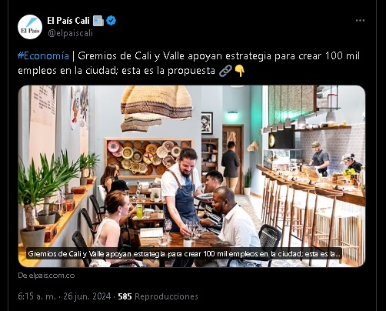The height and width of the screenshot is (311, 386).
Task: Click the 6:15 a. m. timestamp
Action: click(x=37, y=296)
